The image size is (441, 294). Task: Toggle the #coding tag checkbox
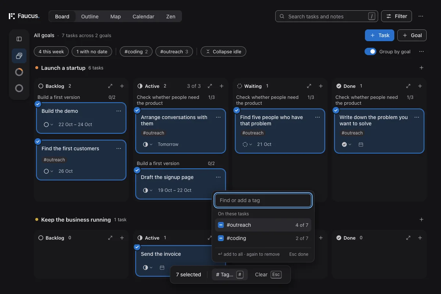pyautogui.click(x=221, y=238)
